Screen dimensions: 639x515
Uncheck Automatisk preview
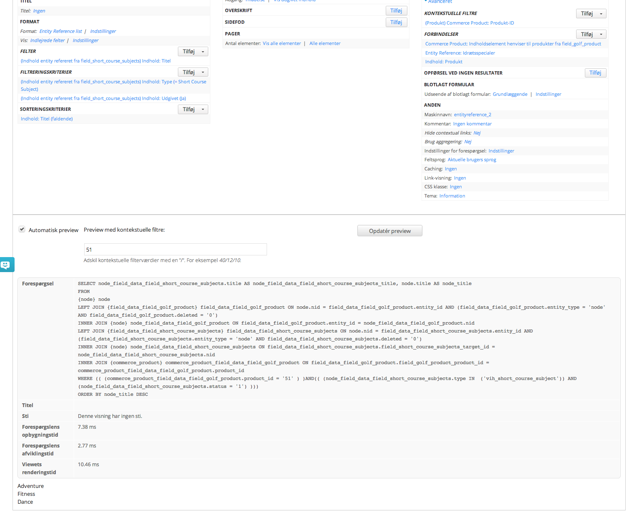coord(22,229)
